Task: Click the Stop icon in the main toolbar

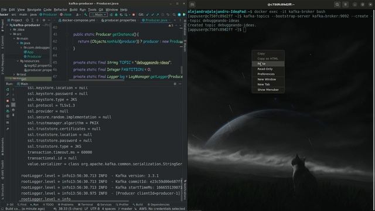Action: (x=134, y=15)
